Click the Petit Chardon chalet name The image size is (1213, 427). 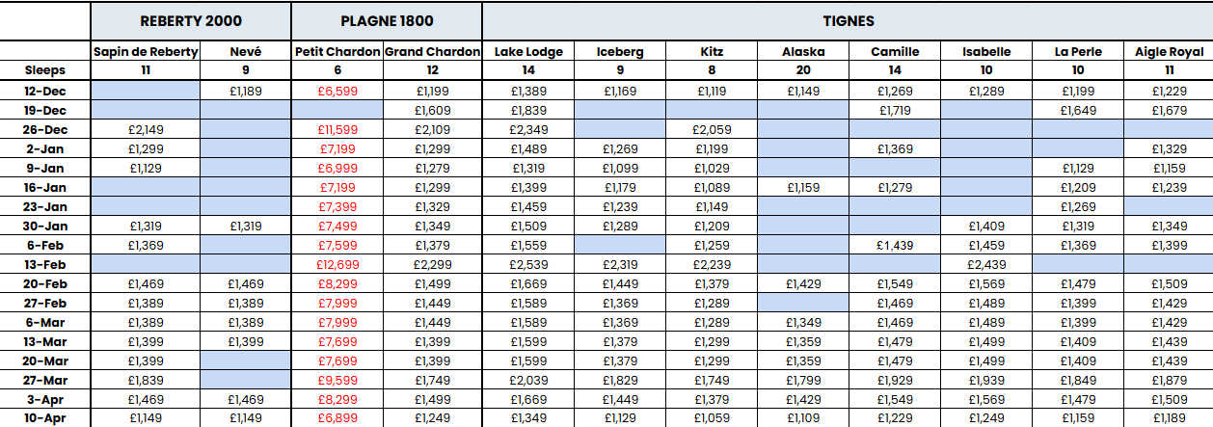click(337, 52)
